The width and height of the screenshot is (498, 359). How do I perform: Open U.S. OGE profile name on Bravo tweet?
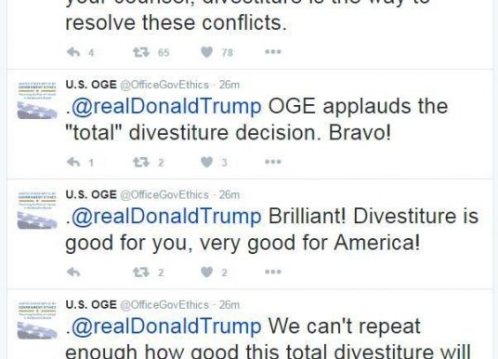(x=91, y=85)
